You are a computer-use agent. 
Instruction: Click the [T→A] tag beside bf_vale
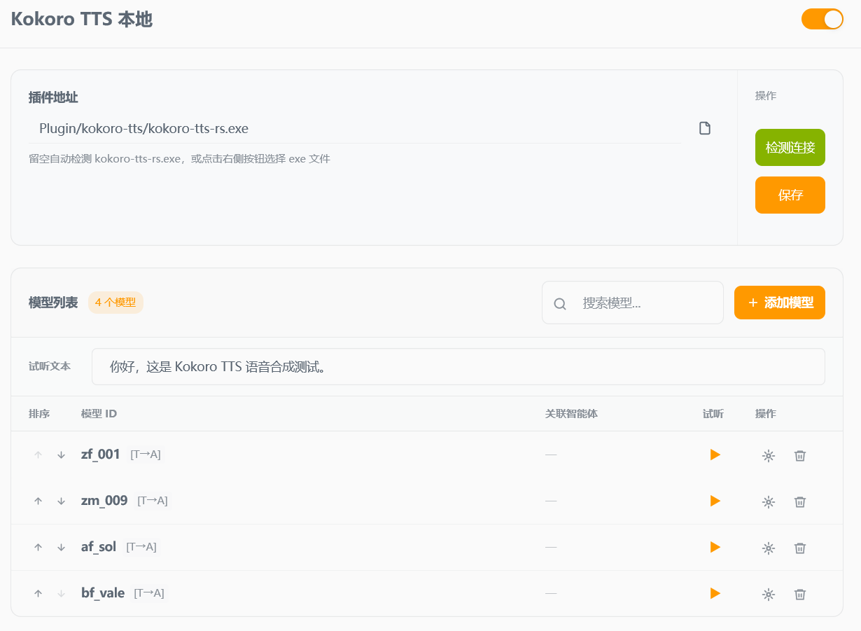coord(149,593)
